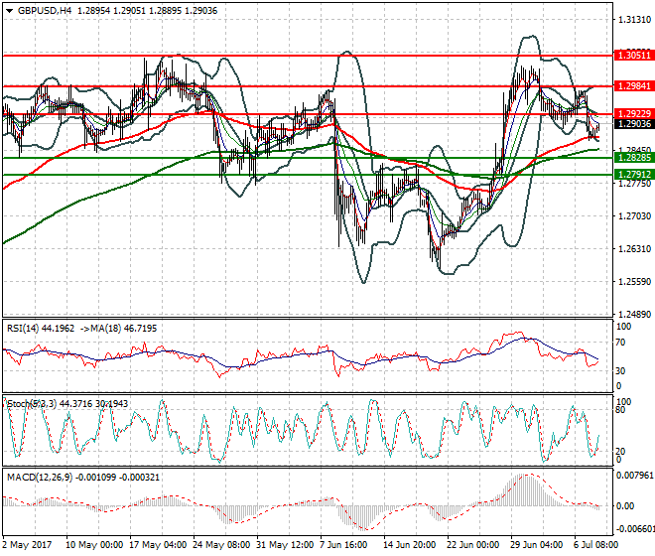Viewport: 655px width, 556px height.
Task: Click the 1.27030 price axis value
Action: [634, 216]
